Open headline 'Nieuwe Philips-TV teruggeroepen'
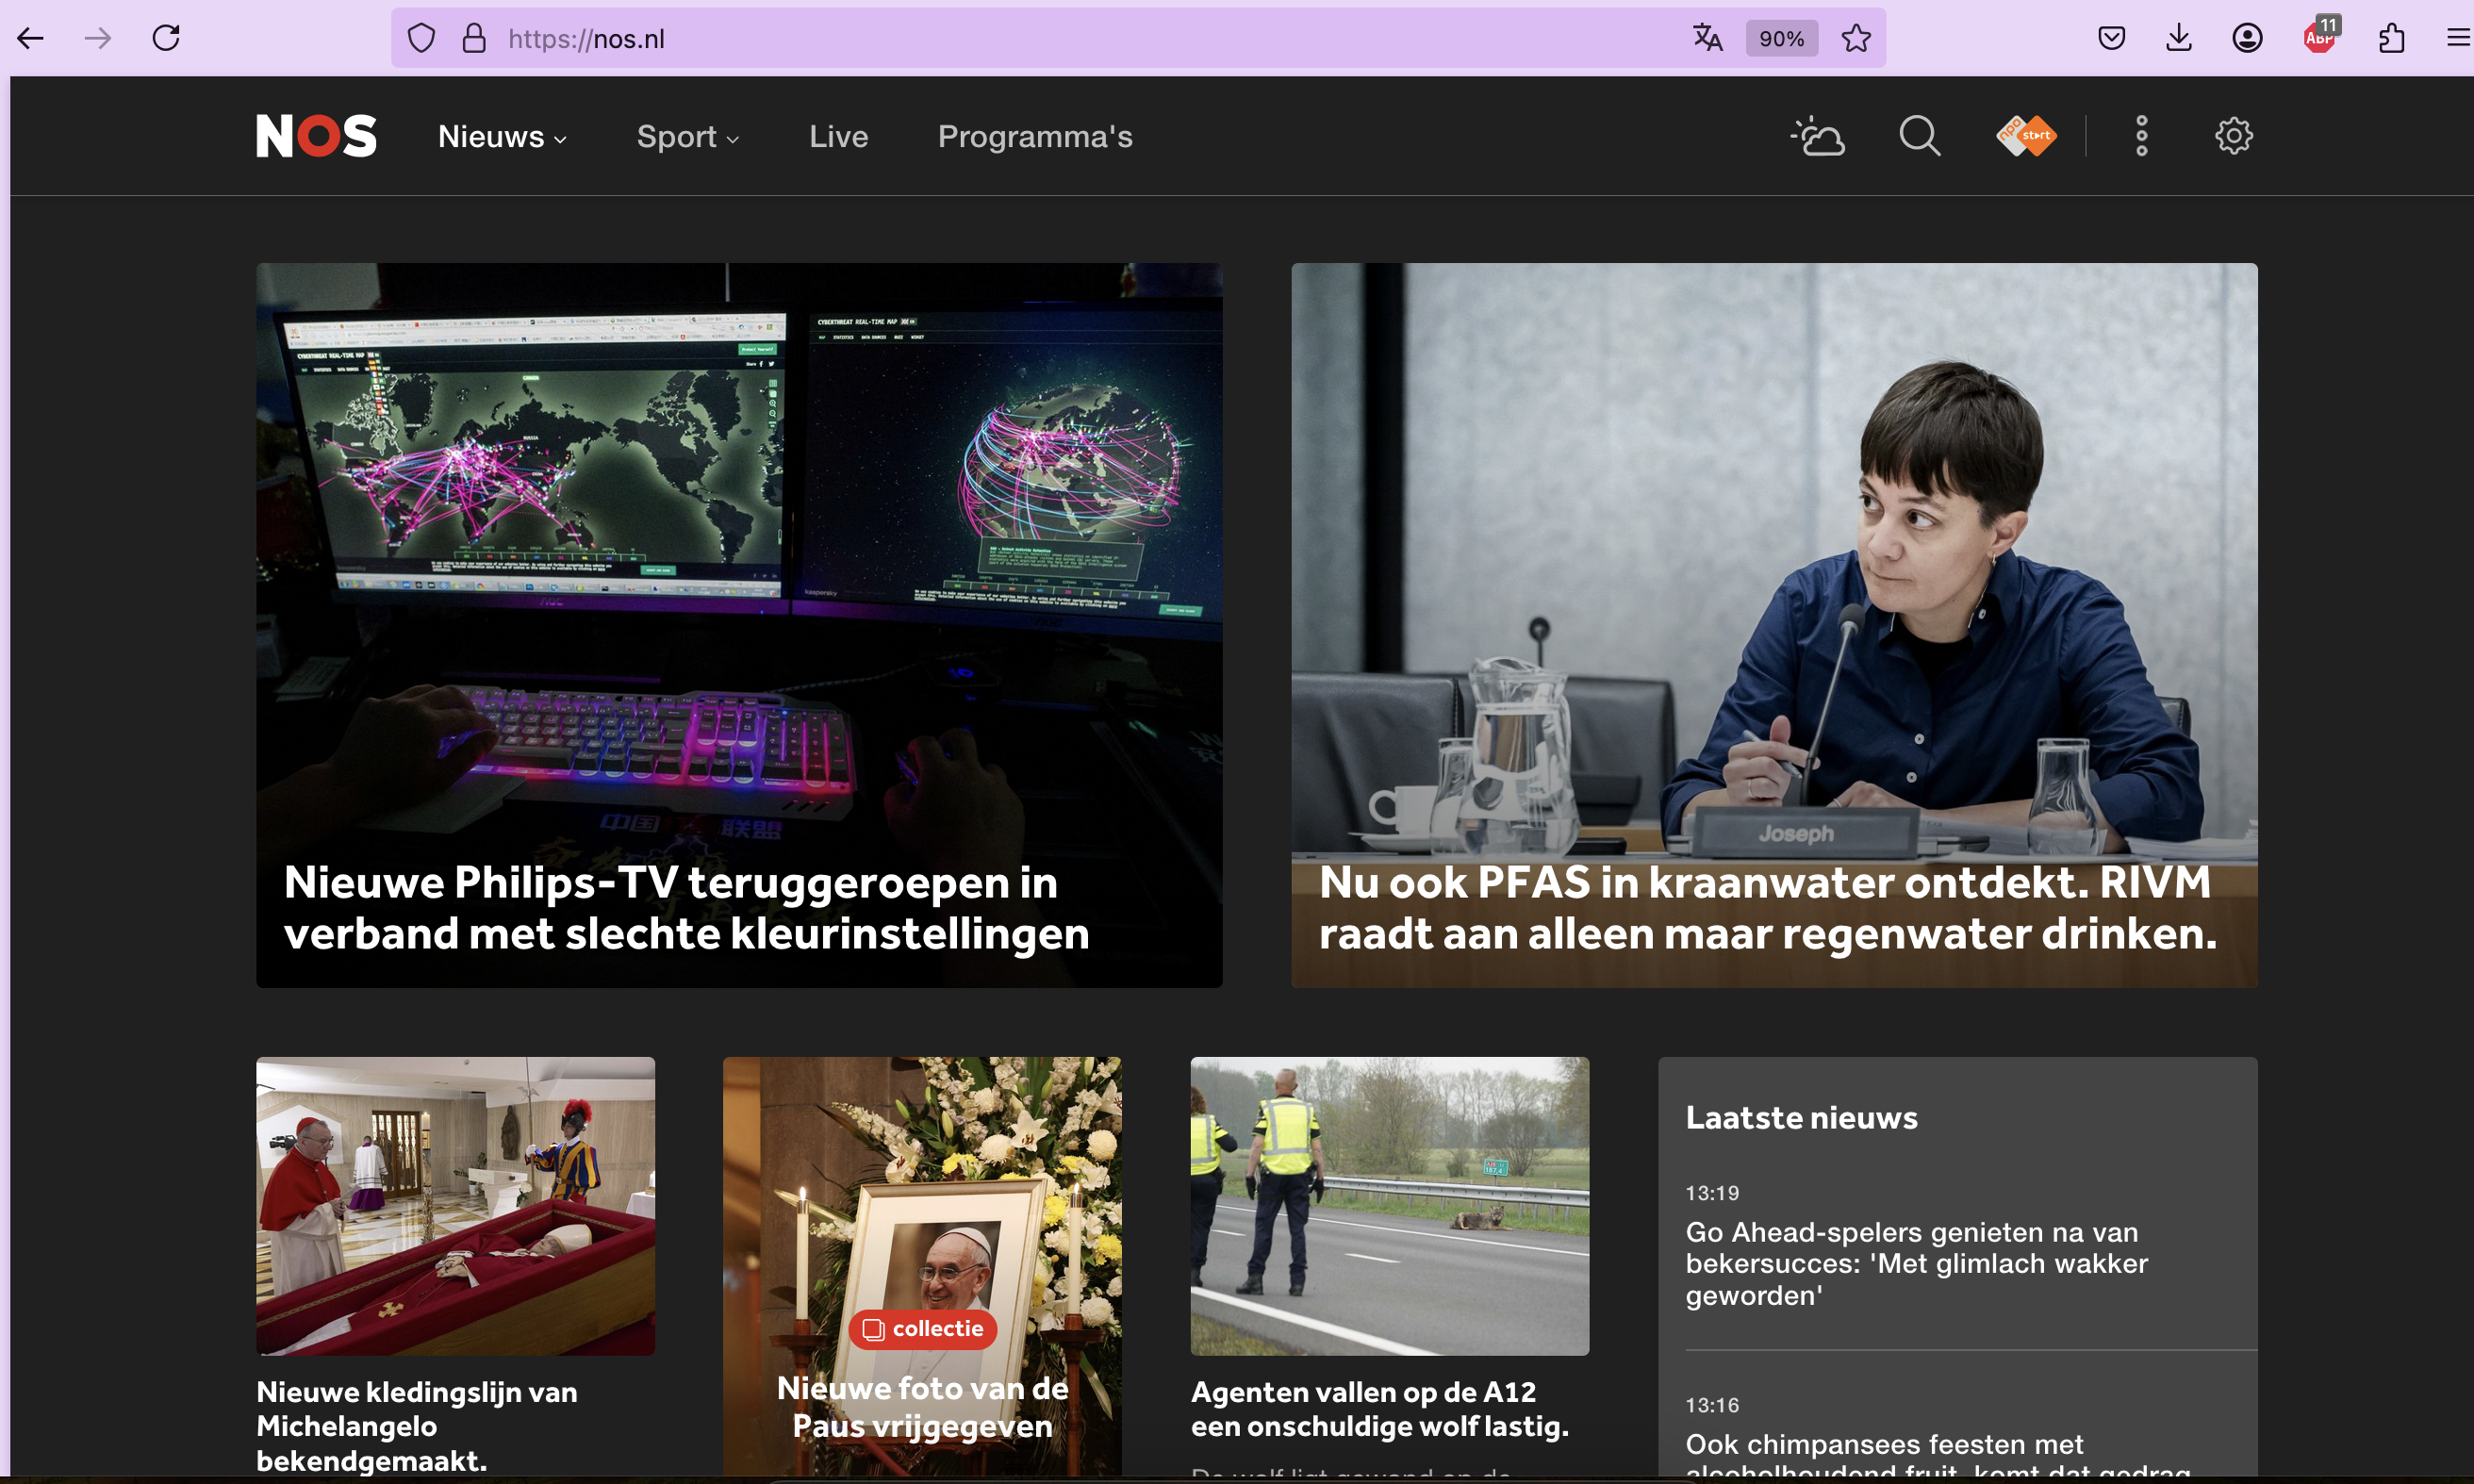Screen dimensions: 2474x1484 686,908
